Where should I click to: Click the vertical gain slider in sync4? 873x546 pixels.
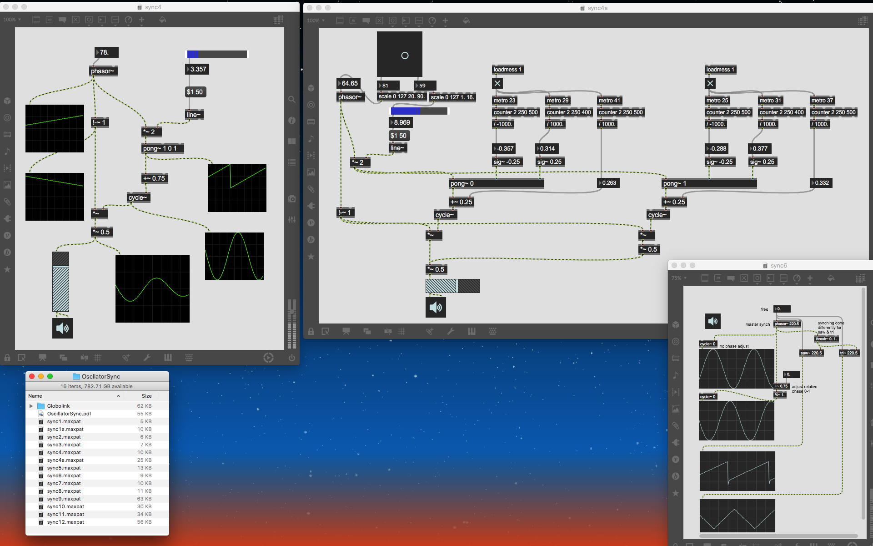click(x=61, y=282)
